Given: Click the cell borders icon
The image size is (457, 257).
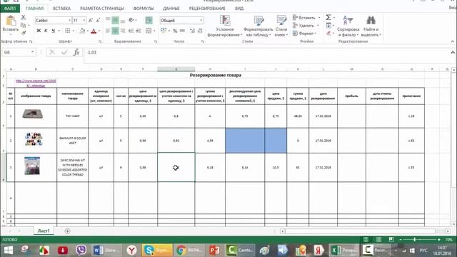Looking at the screenshot, I should point(68,31).
